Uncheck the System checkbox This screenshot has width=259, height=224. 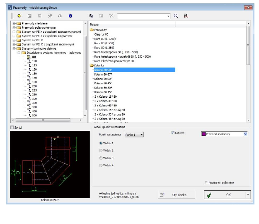pyautogui.click(x=173, y=133)
